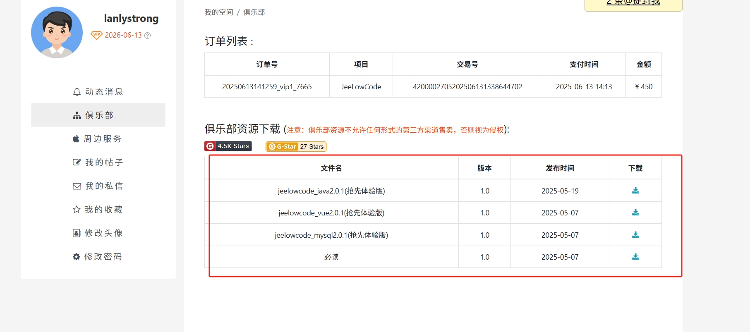
Task: Go to 我的帖子 in sidebar
Action: coord(98,162)
